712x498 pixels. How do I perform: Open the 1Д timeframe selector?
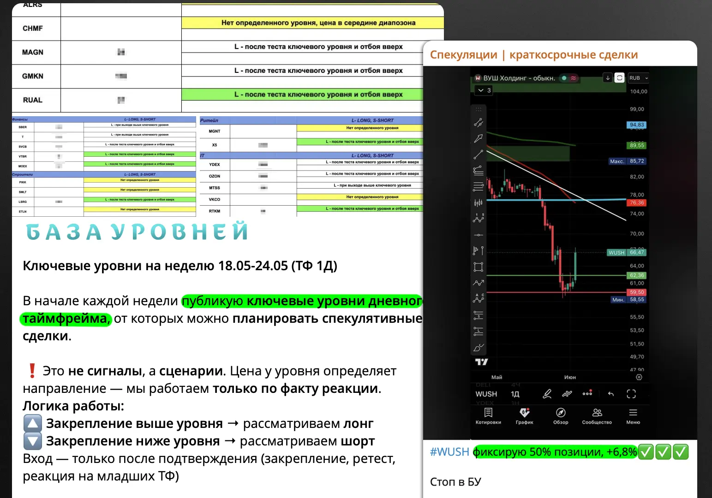(515, 394)
